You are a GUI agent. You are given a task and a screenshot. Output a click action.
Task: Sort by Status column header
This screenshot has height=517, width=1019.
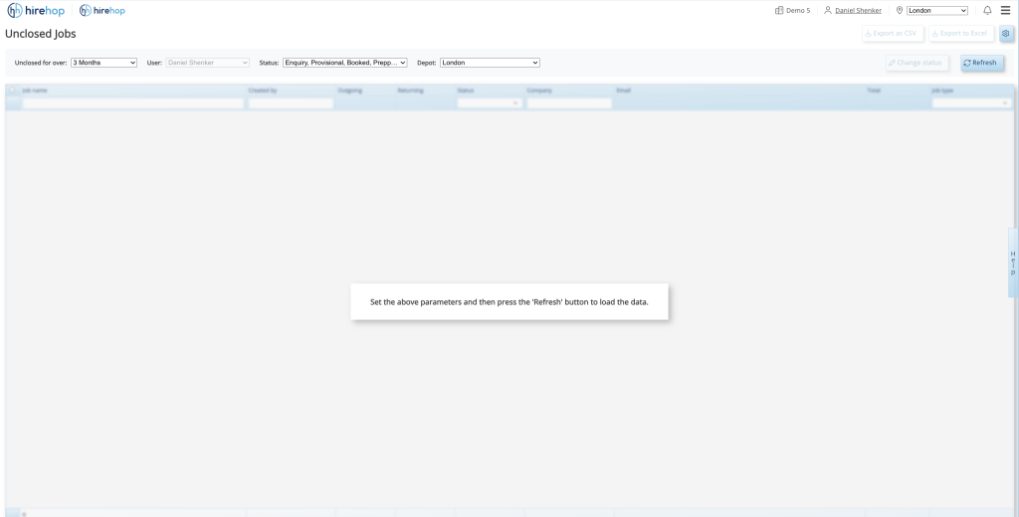click(x=466, y=90)
